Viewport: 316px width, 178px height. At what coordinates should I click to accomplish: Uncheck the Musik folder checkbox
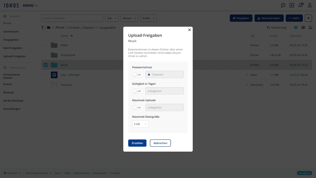46,65
